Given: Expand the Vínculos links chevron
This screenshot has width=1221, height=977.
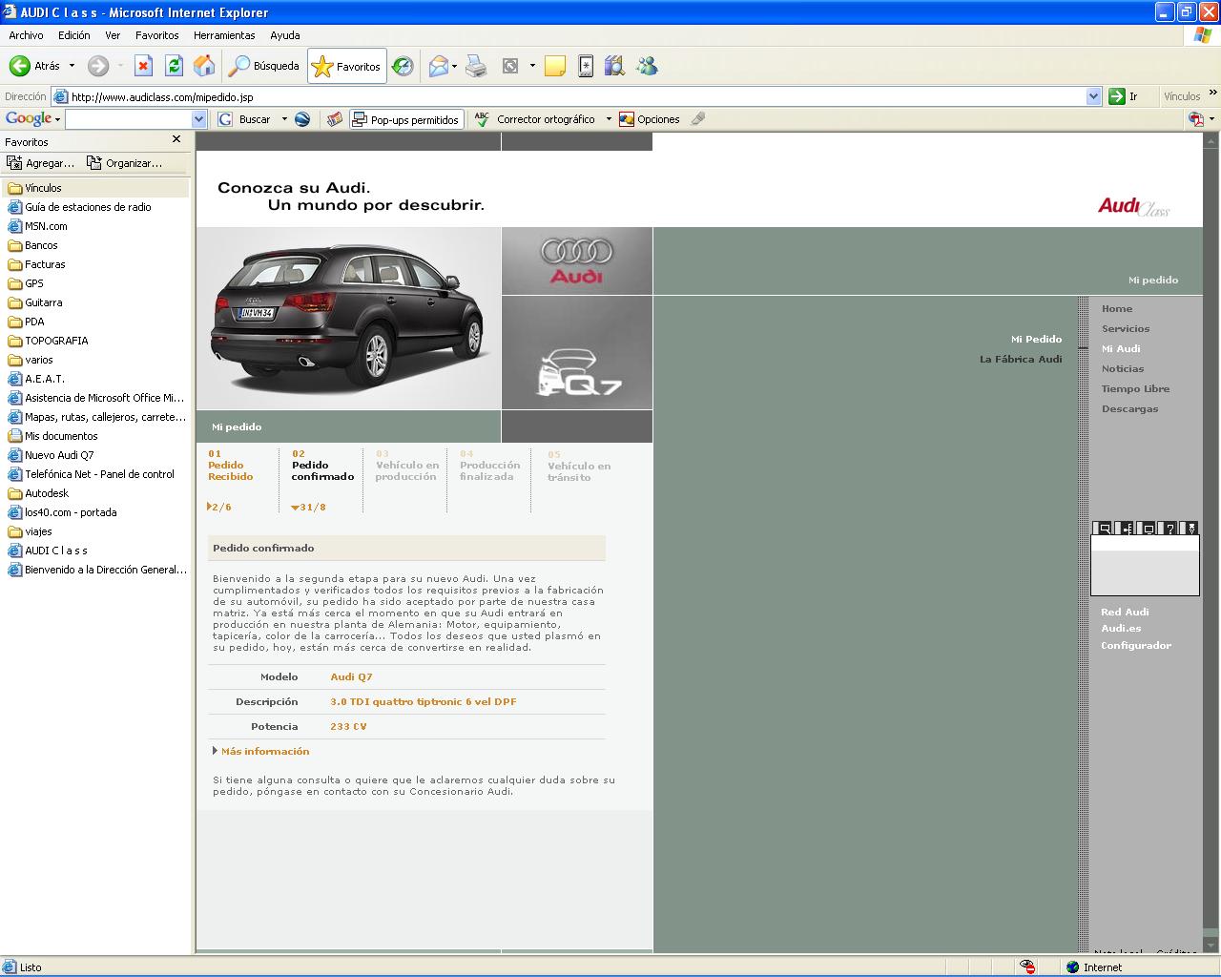Looking at the screenshot, I should (x=1212, y=94).
